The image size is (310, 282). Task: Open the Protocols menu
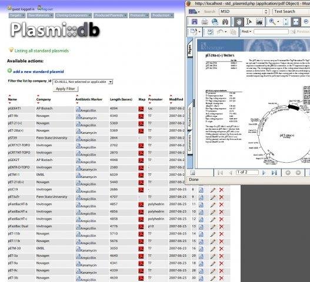coord(139,15)
